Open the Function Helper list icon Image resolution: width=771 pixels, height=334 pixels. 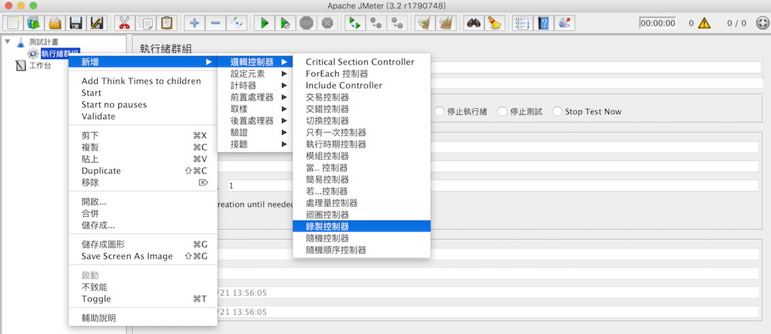click(522, 22)
